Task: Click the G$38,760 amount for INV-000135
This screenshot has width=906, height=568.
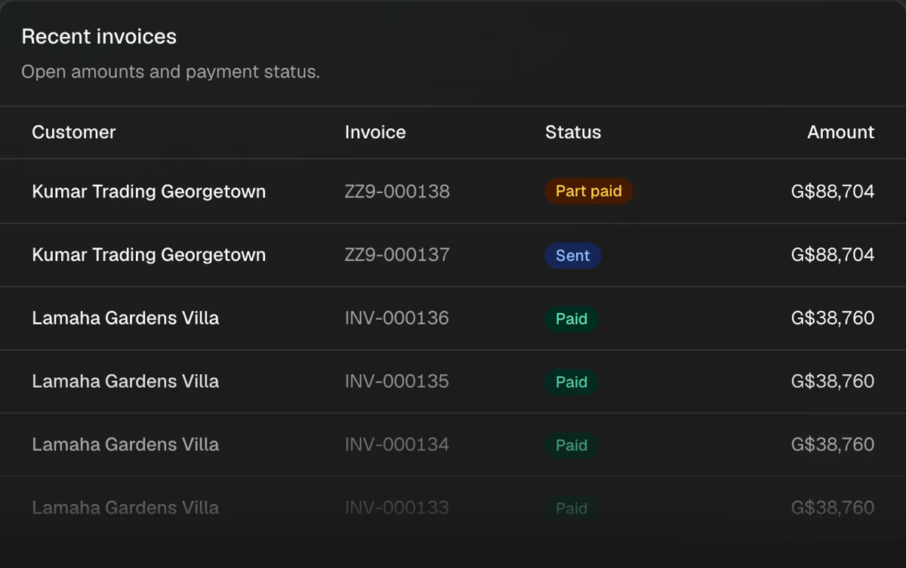Action: pos(833,382)
